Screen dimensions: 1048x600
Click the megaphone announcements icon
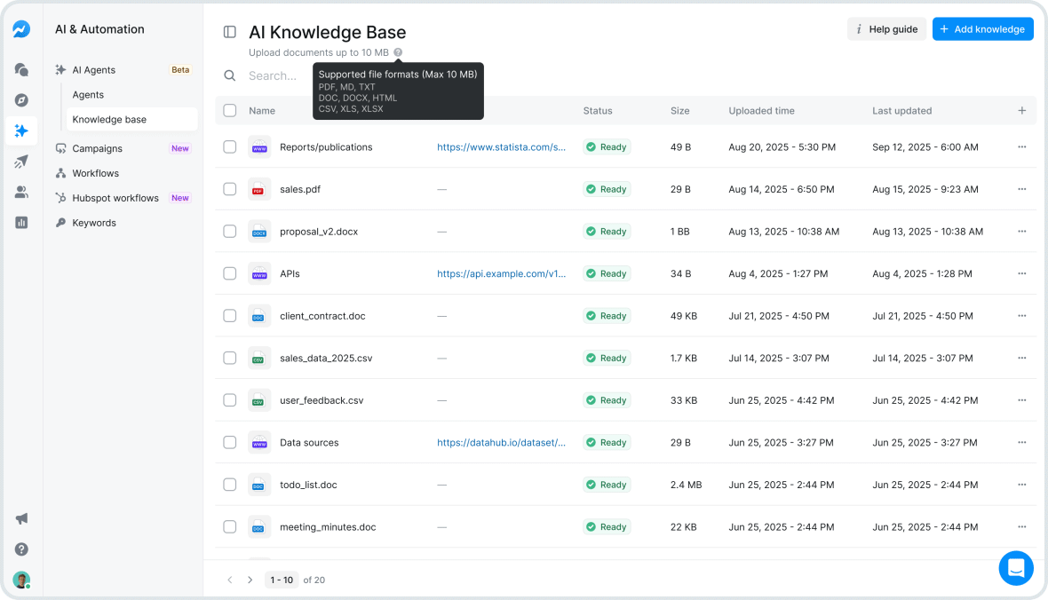[21, 518]
